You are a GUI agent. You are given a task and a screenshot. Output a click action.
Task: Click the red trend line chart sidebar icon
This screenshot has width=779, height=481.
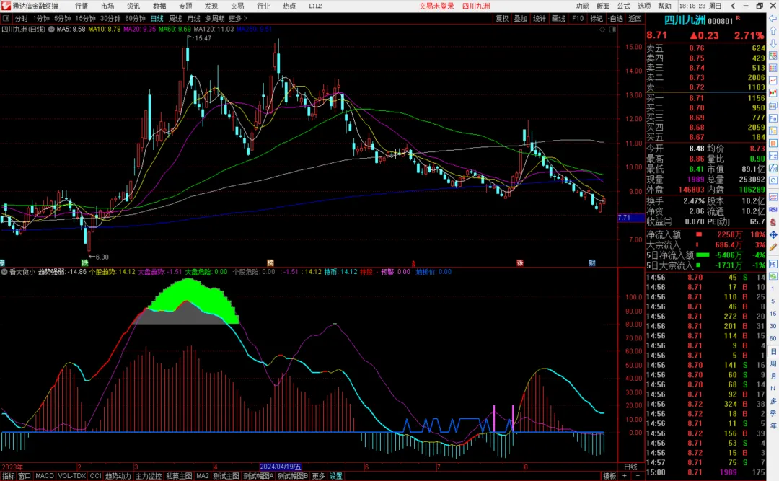773,81
